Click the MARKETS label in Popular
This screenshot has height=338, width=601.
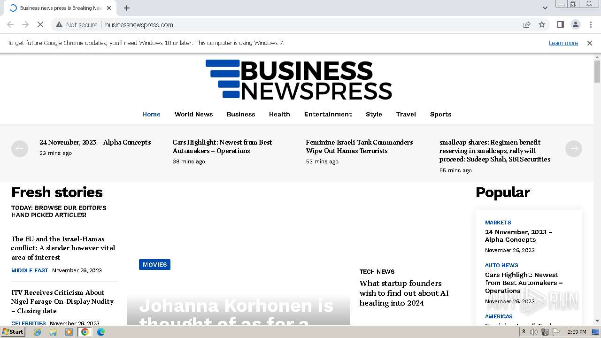pos(498,223)
